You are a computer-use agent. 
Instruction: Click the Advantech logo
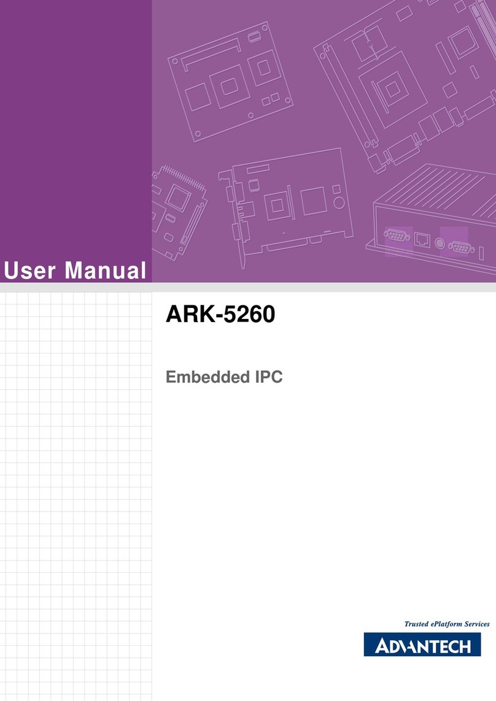pyautogui.click(x=422, y=644)
